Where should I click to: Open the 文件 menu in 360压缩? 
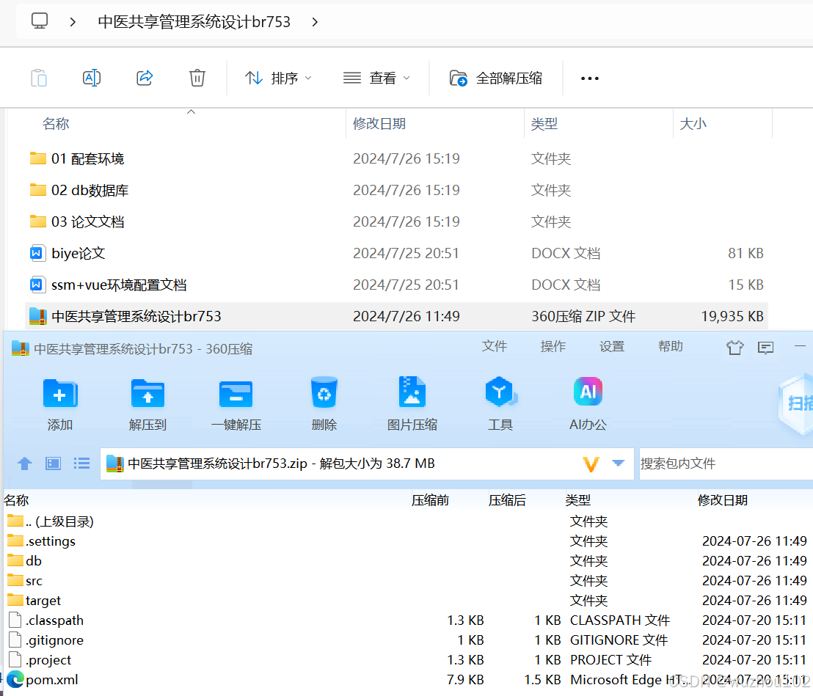pos(494,346)
